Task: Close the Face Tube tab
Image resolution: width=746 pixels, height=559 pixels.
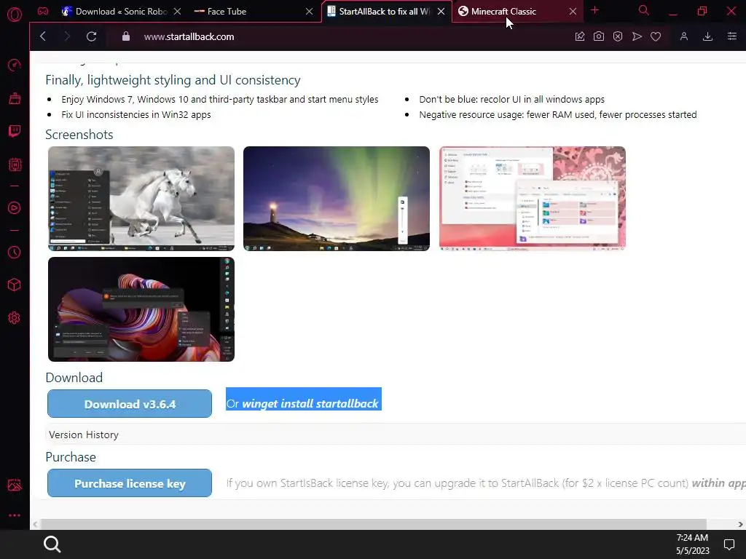Action: 309,12
